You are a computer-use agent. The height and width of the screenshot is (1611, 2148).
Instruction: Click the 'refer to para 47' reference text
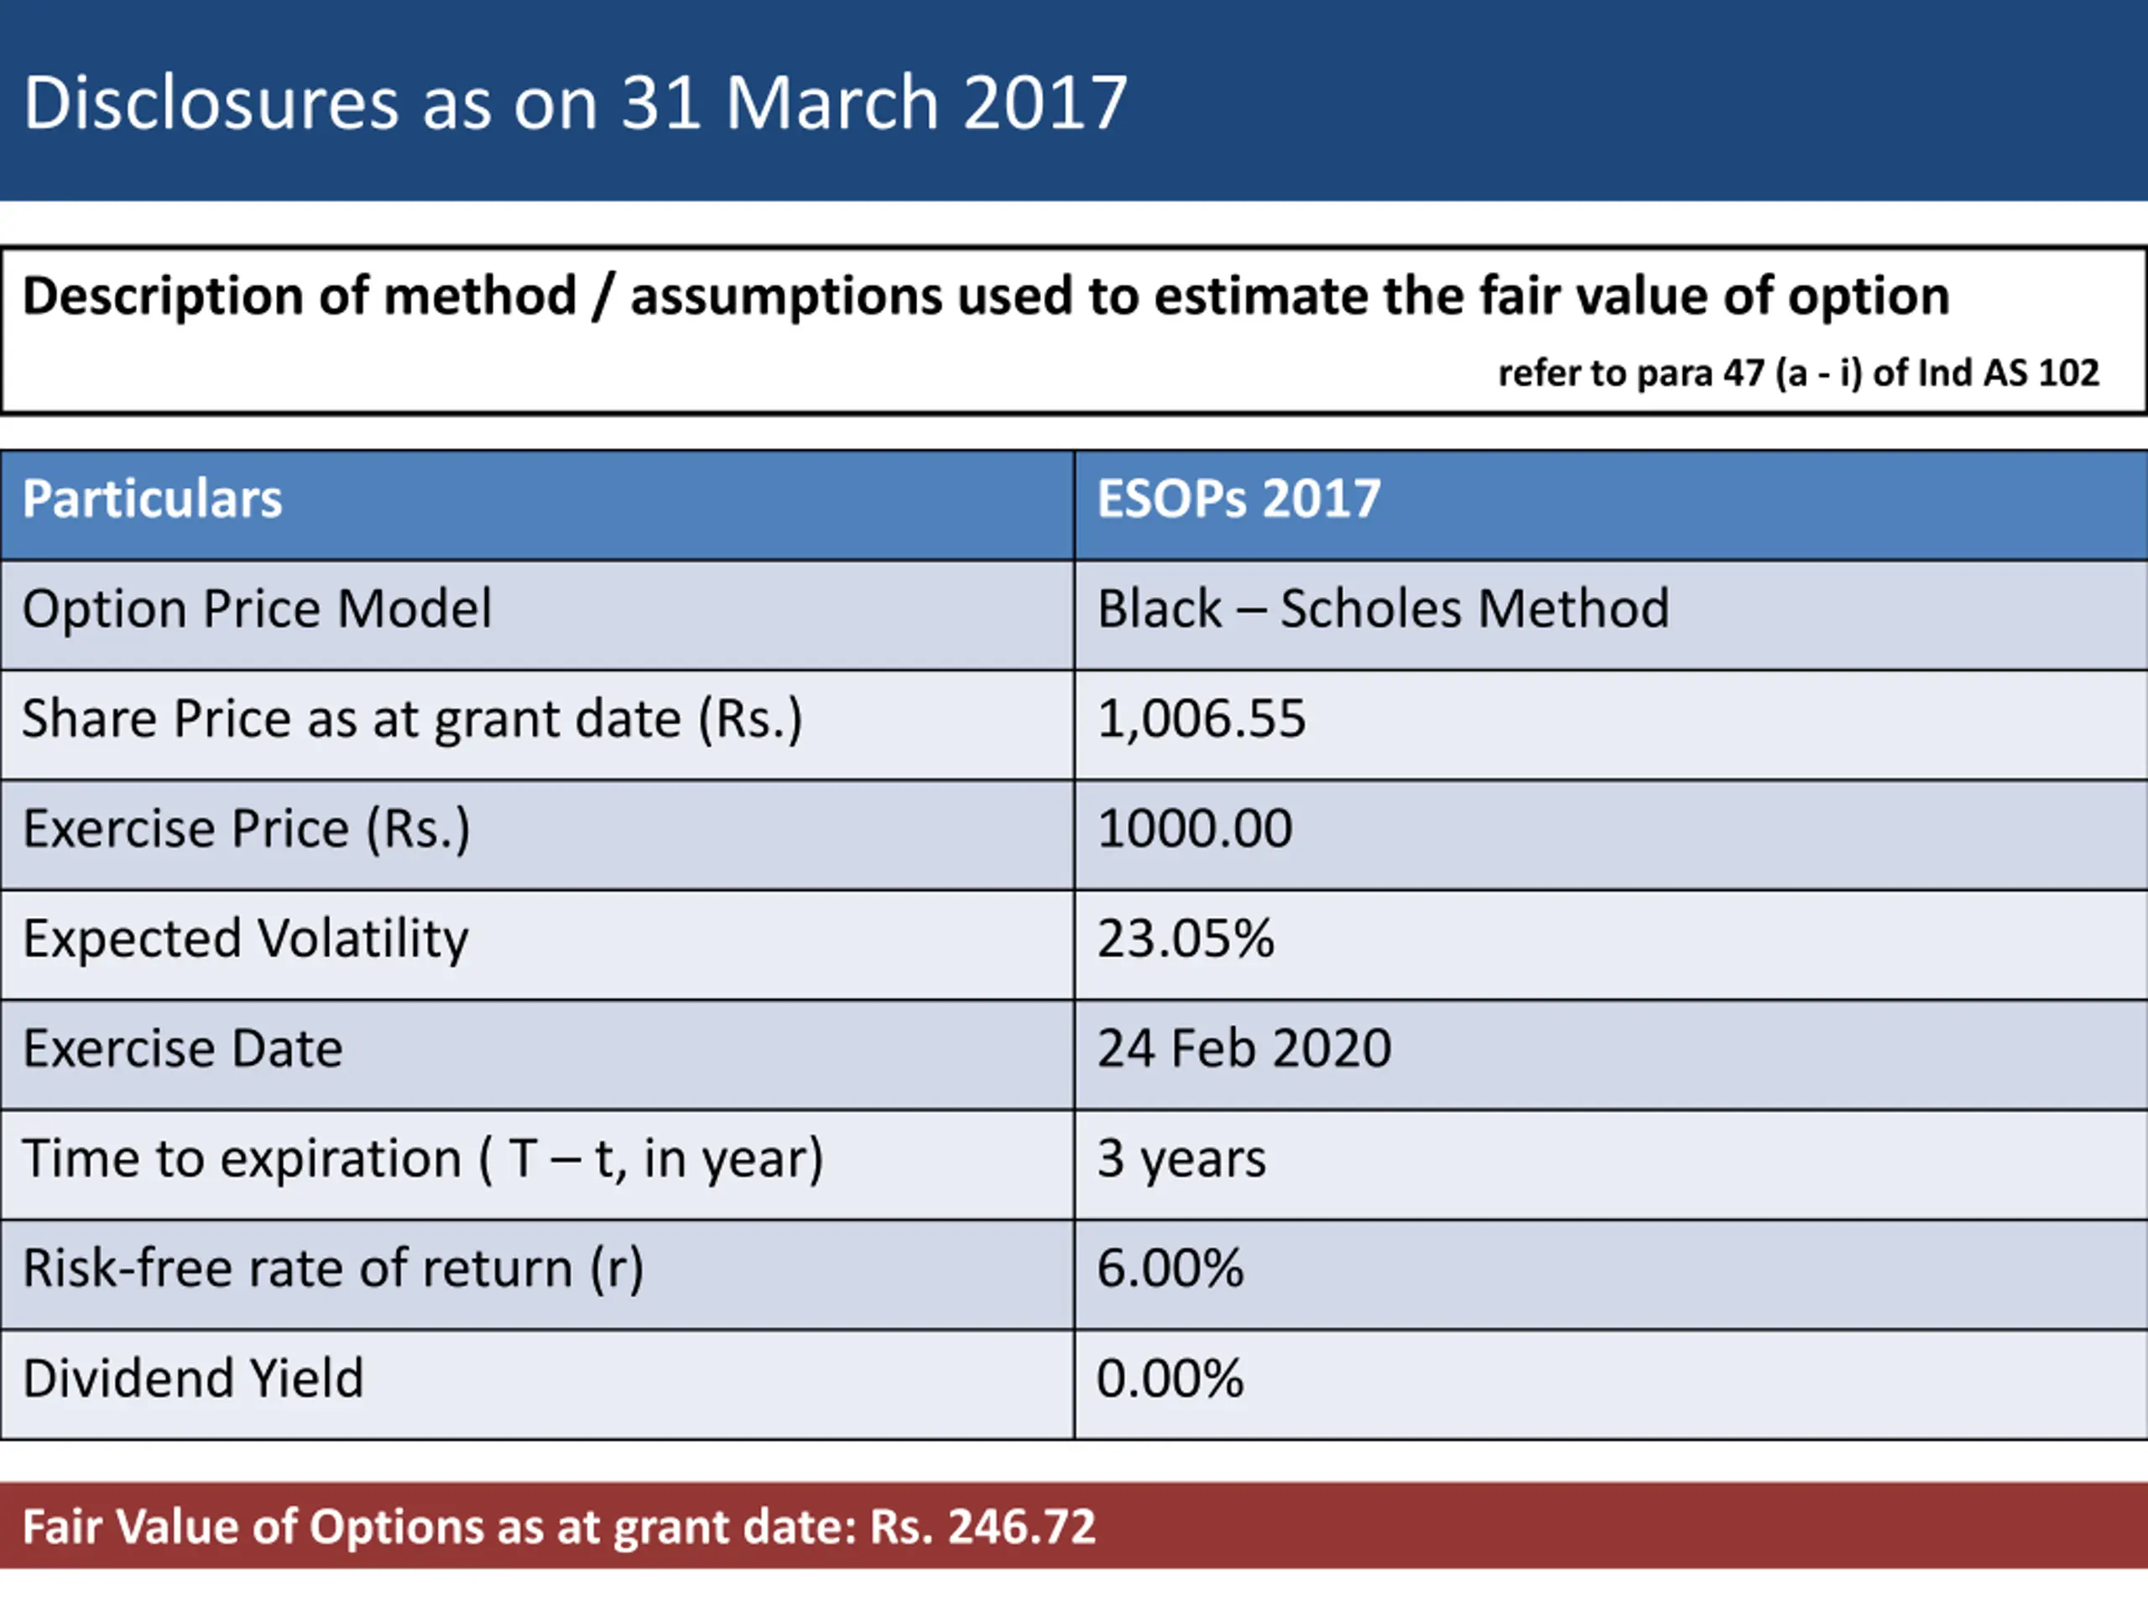coord(1798,373)
